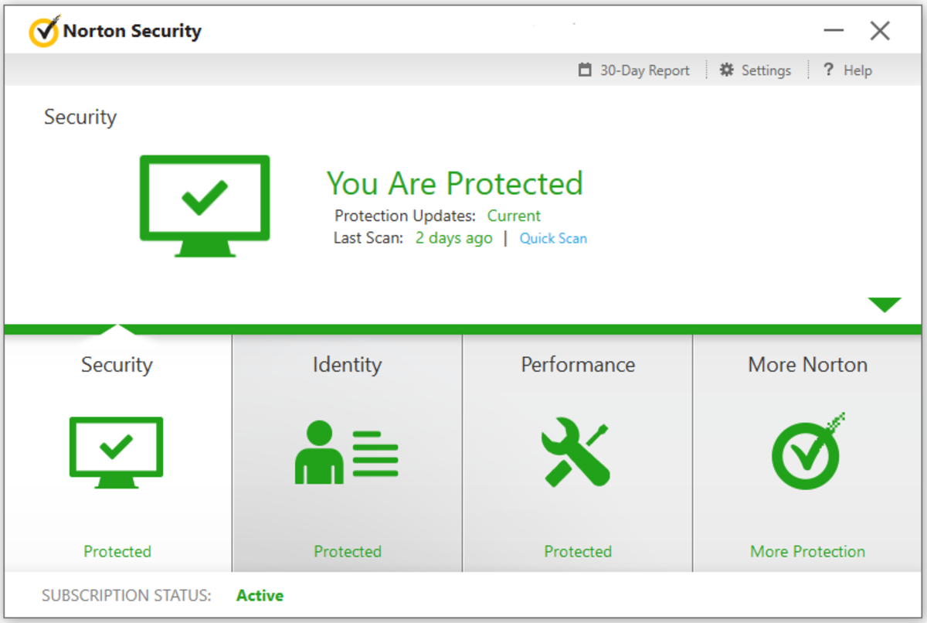The height and width of the screenshot is (623, 927).
Task: Select the Identity person icon
Action: (x=346, y=452)
